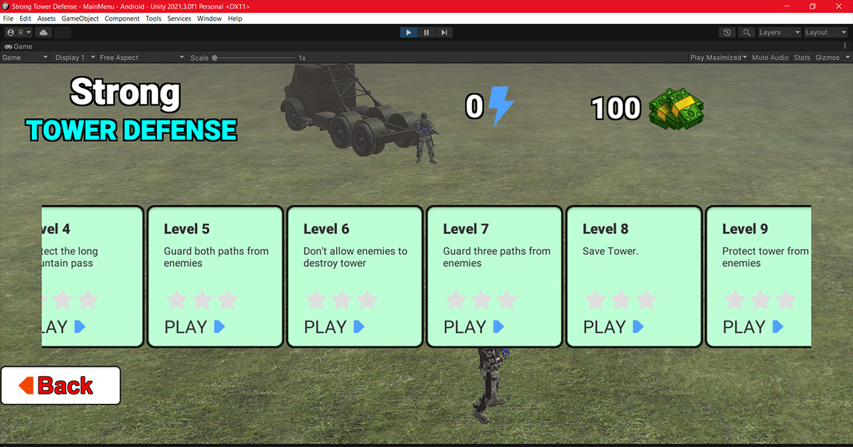Click 'Guard both paths from enemies' text

pyautogui.click(x=216, y=257)
